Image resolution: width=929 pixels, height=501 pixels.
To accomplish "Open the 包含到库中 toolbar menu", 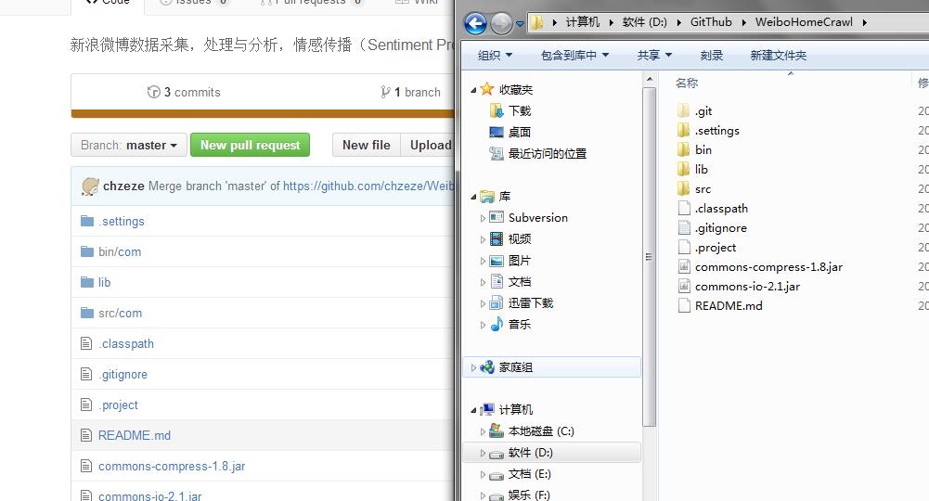I will point(574,55).
